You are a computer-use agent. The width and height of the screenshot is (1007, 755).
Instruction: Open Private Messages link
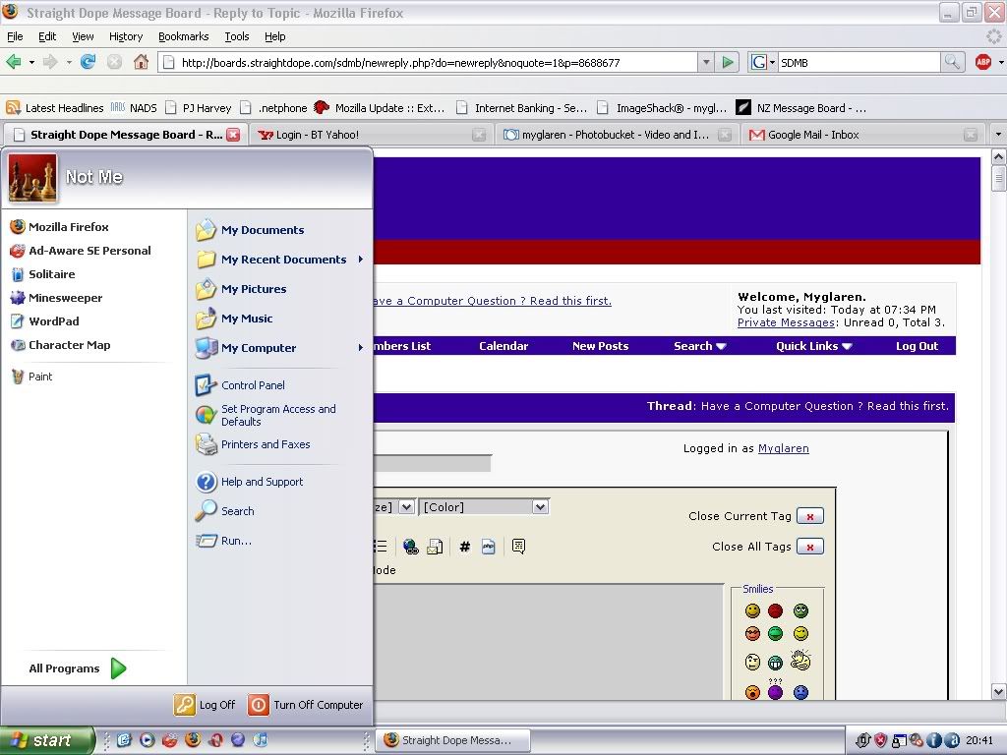pos(786,322)
